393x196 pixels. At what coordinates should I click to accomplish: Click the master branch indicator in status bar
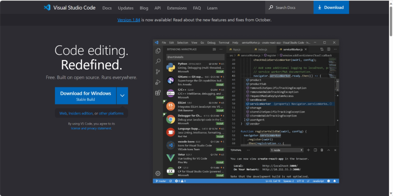point(161,181)
